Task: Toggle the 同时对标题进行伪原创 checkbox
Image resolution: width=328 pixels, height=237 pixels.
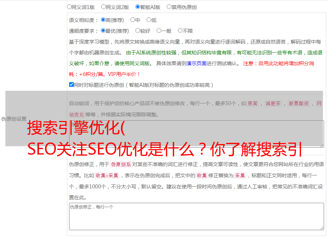Action: [71, 85]
